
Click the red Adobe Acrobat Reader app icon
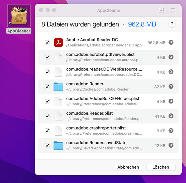(58, 42)
